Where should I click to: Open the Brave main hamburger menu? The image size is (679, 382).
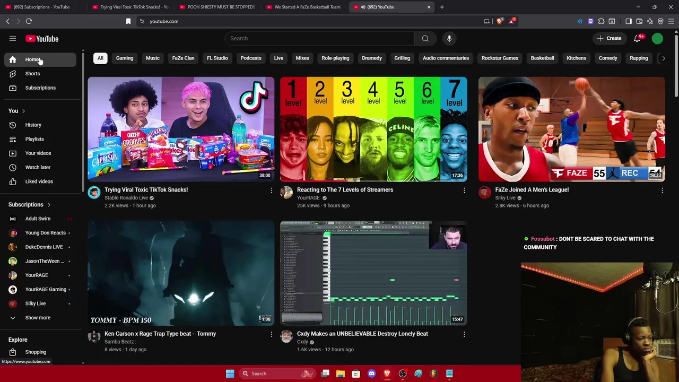pyautogui.click(x=671, y=21)
